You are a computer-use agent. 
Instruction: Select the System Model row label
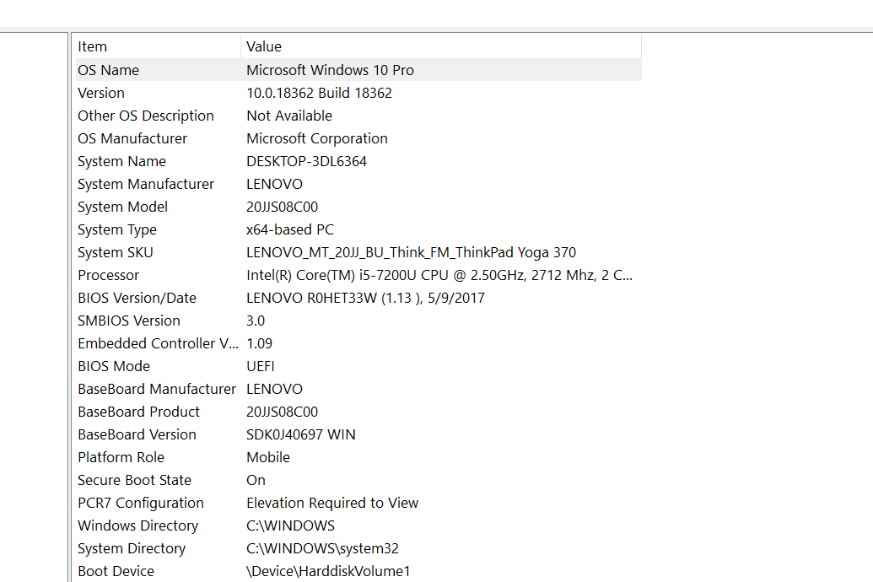[x=122, y=207]
